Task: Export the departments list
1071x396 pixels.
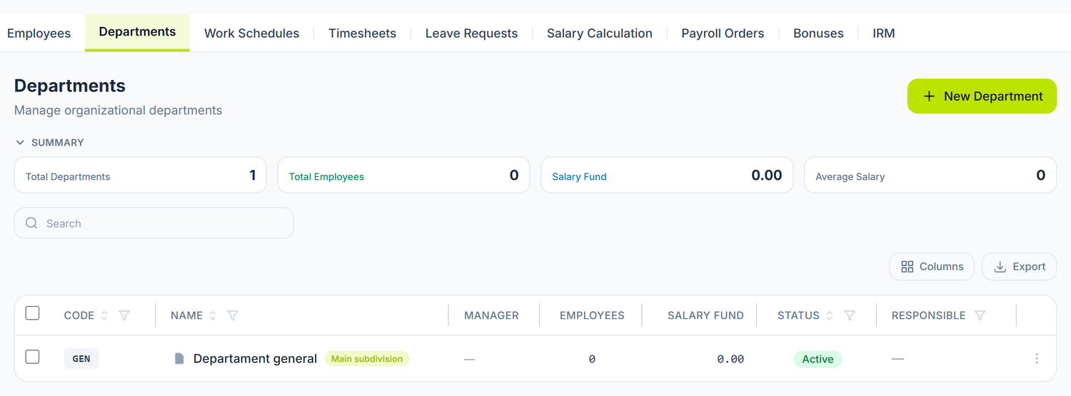Action: pyautogui.click(x=1019, y=266)
